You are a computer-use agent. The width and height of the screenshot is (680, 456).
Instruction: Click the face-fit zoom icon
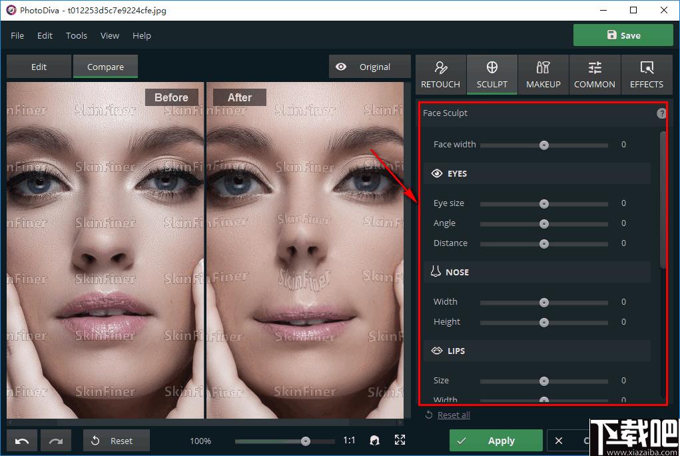click(x=375, y=441)
